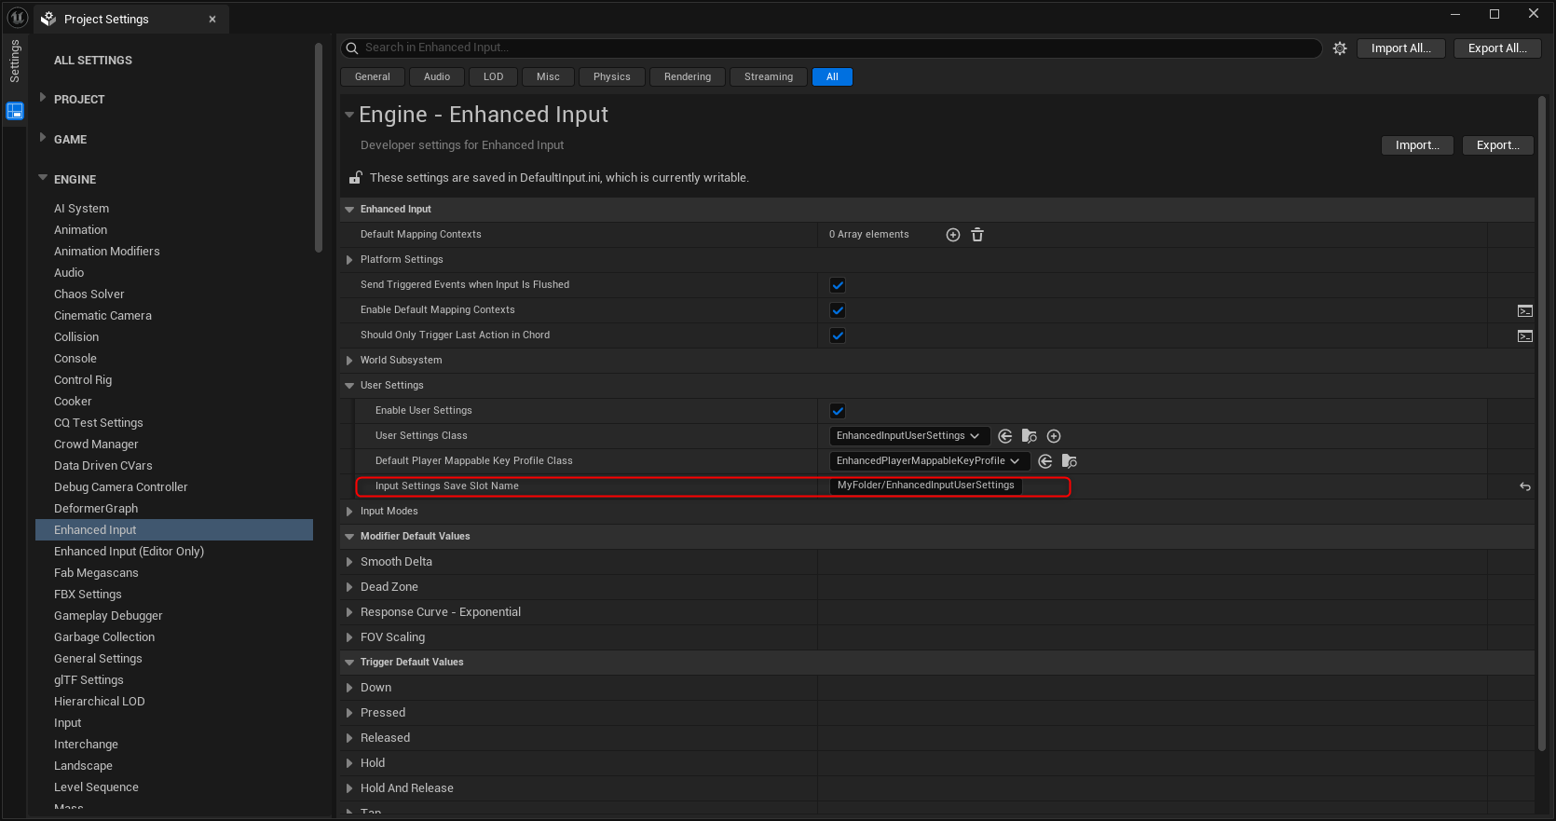Screen dimensions: 1556x821
Task: Collapse the Enhanced Input category header
Action: (349, 210)
